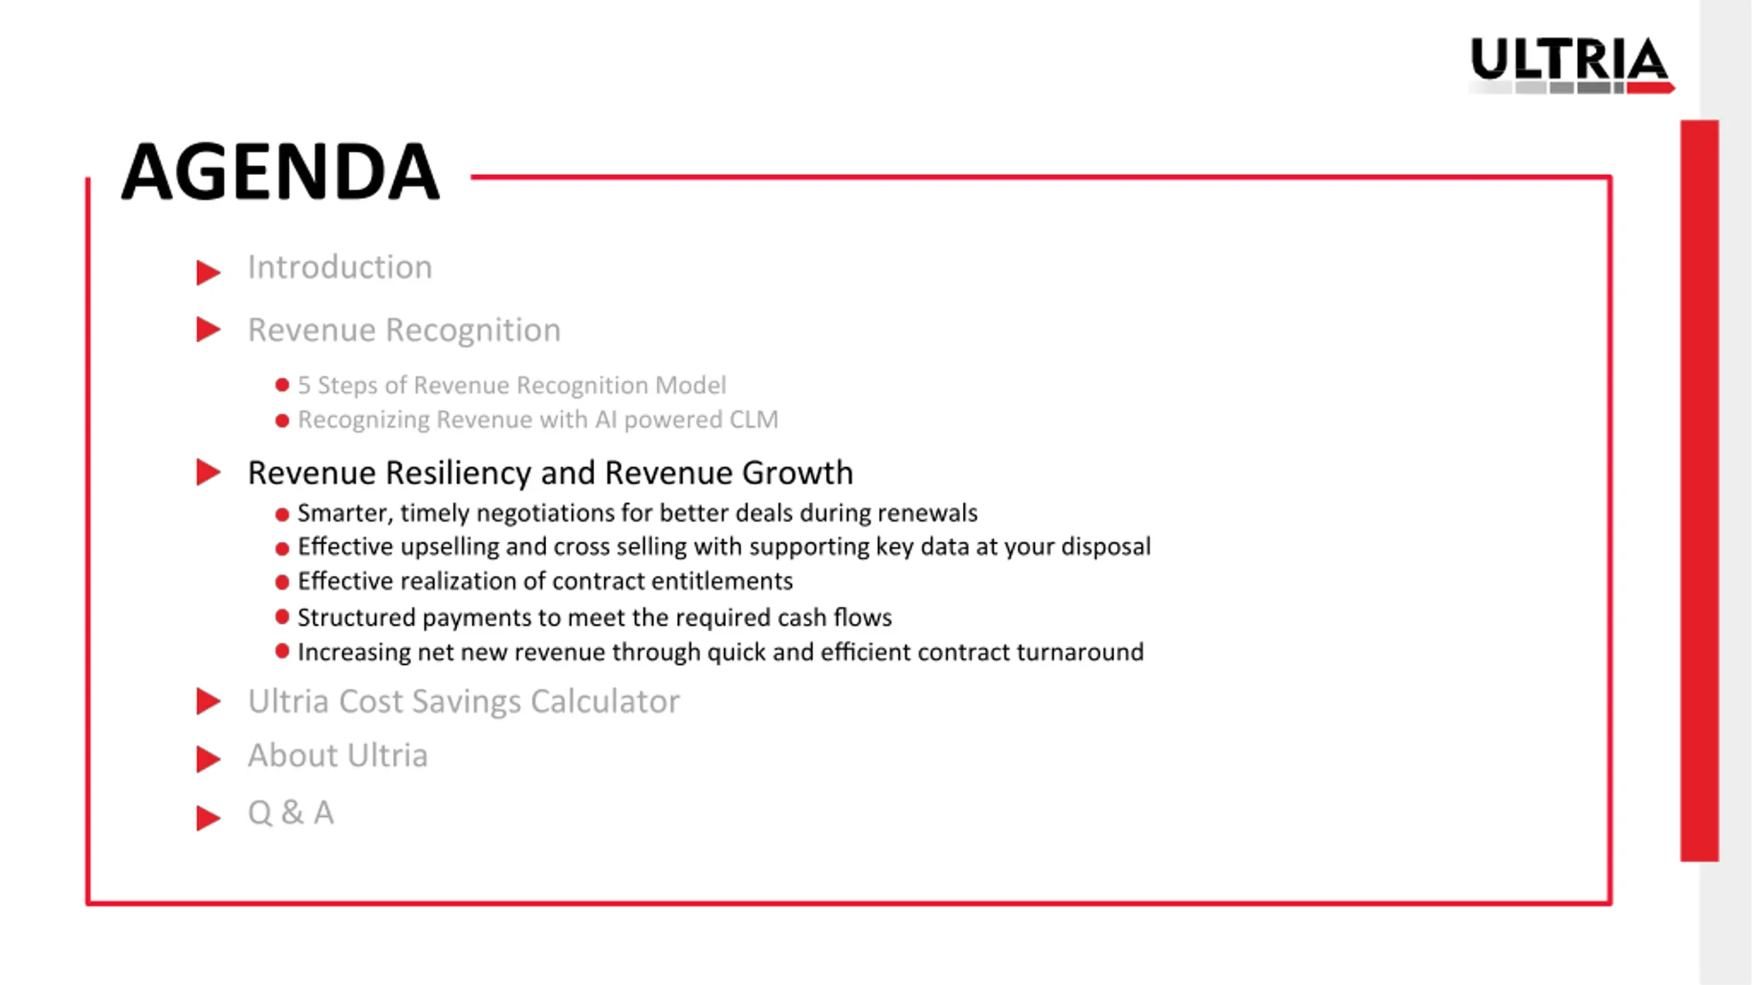Open Ultria Cost Savings Calculator item
The height and width of the screenshot is (985, 1752).
tap(463, 702)
